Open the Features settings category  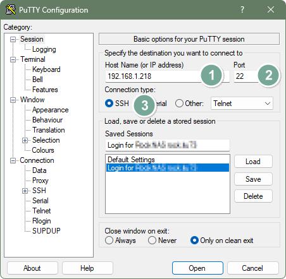(45, 90)
